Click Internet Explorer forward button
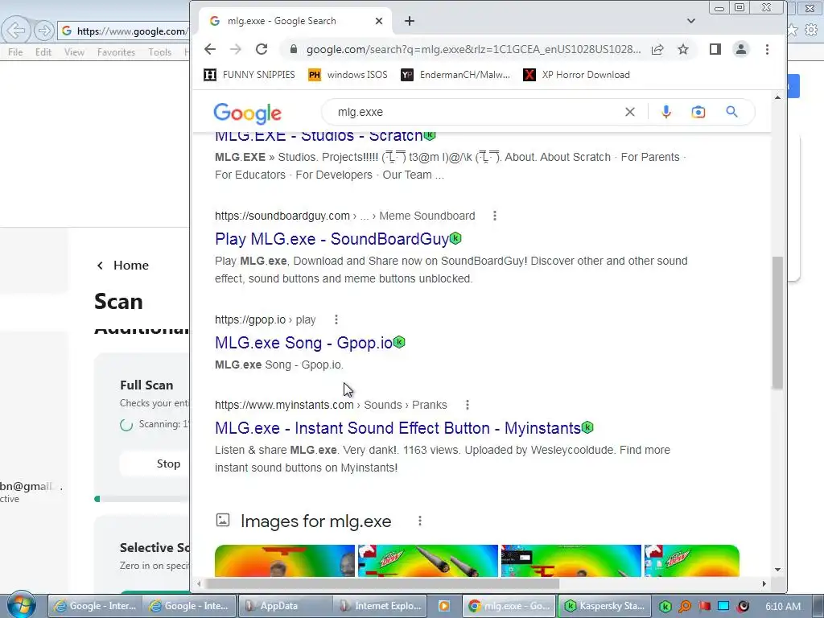Image resolution: width=824 pixels, height=618 pixels. click(x=44, y=31)
